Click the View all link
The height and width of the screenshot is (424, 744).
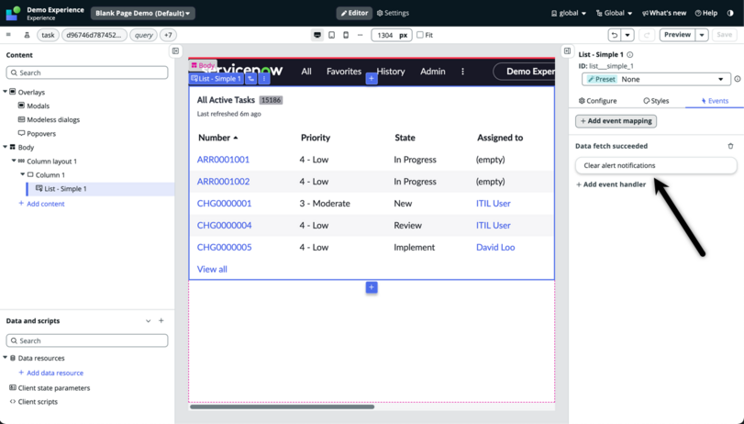tap(212, 269)
